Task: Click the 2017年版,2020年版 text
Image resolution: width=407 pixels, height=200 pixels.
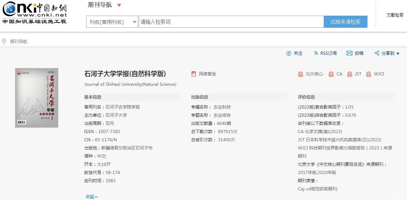Action: [317, 173]
